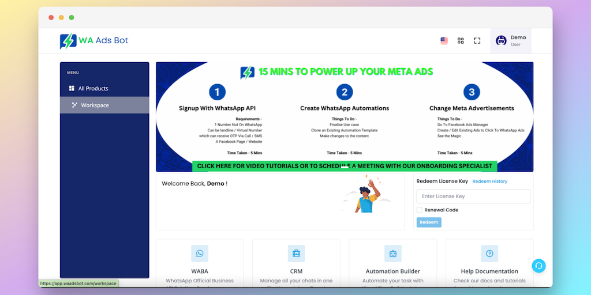Click the Automation Builder robot icon

point(393,254)
